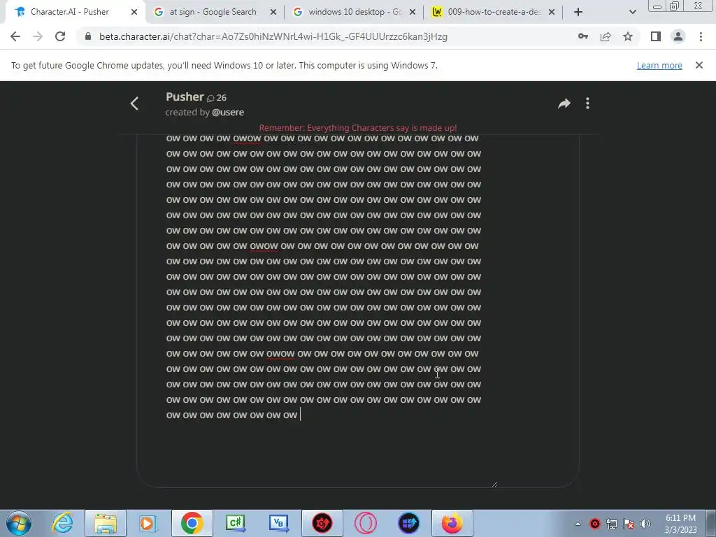Open the C# taskbar application
This screenshot has height=537, width=716.
tap(236, 523)
